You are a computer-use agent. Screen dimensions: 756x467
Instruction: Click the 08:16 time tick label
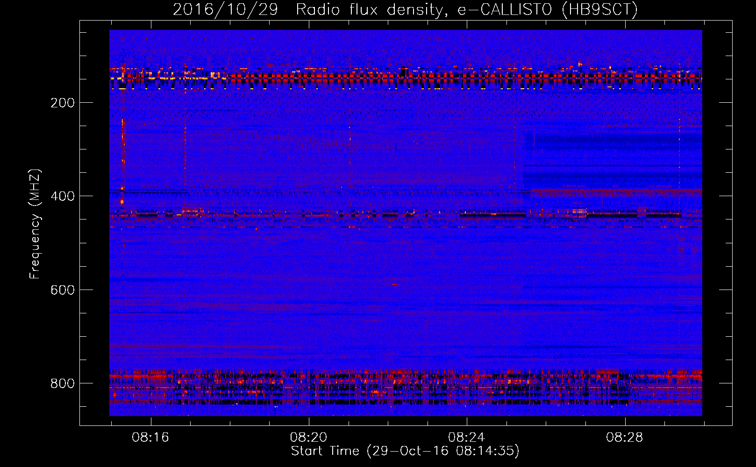click(150, 438)
